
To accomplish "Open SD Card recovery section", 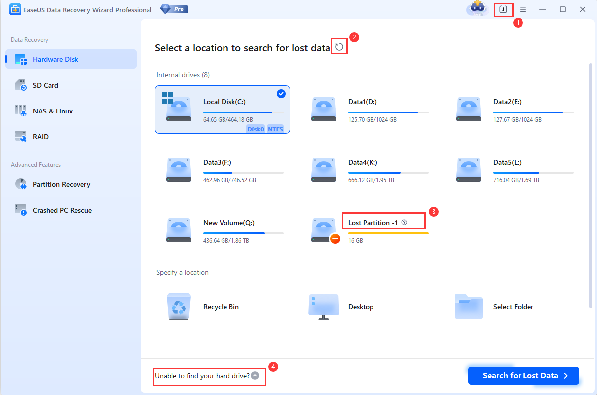I will point(71,85).
